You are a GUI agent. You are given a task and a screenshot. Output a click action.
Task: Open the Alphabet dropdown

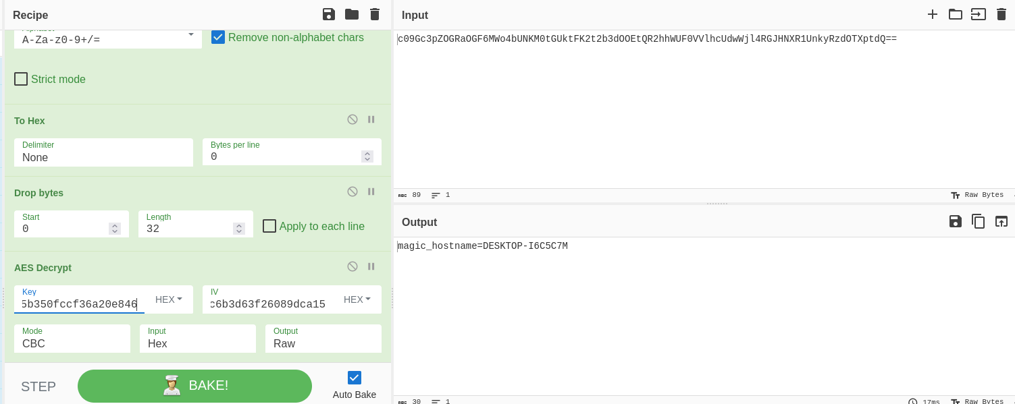tap(190, 34)
